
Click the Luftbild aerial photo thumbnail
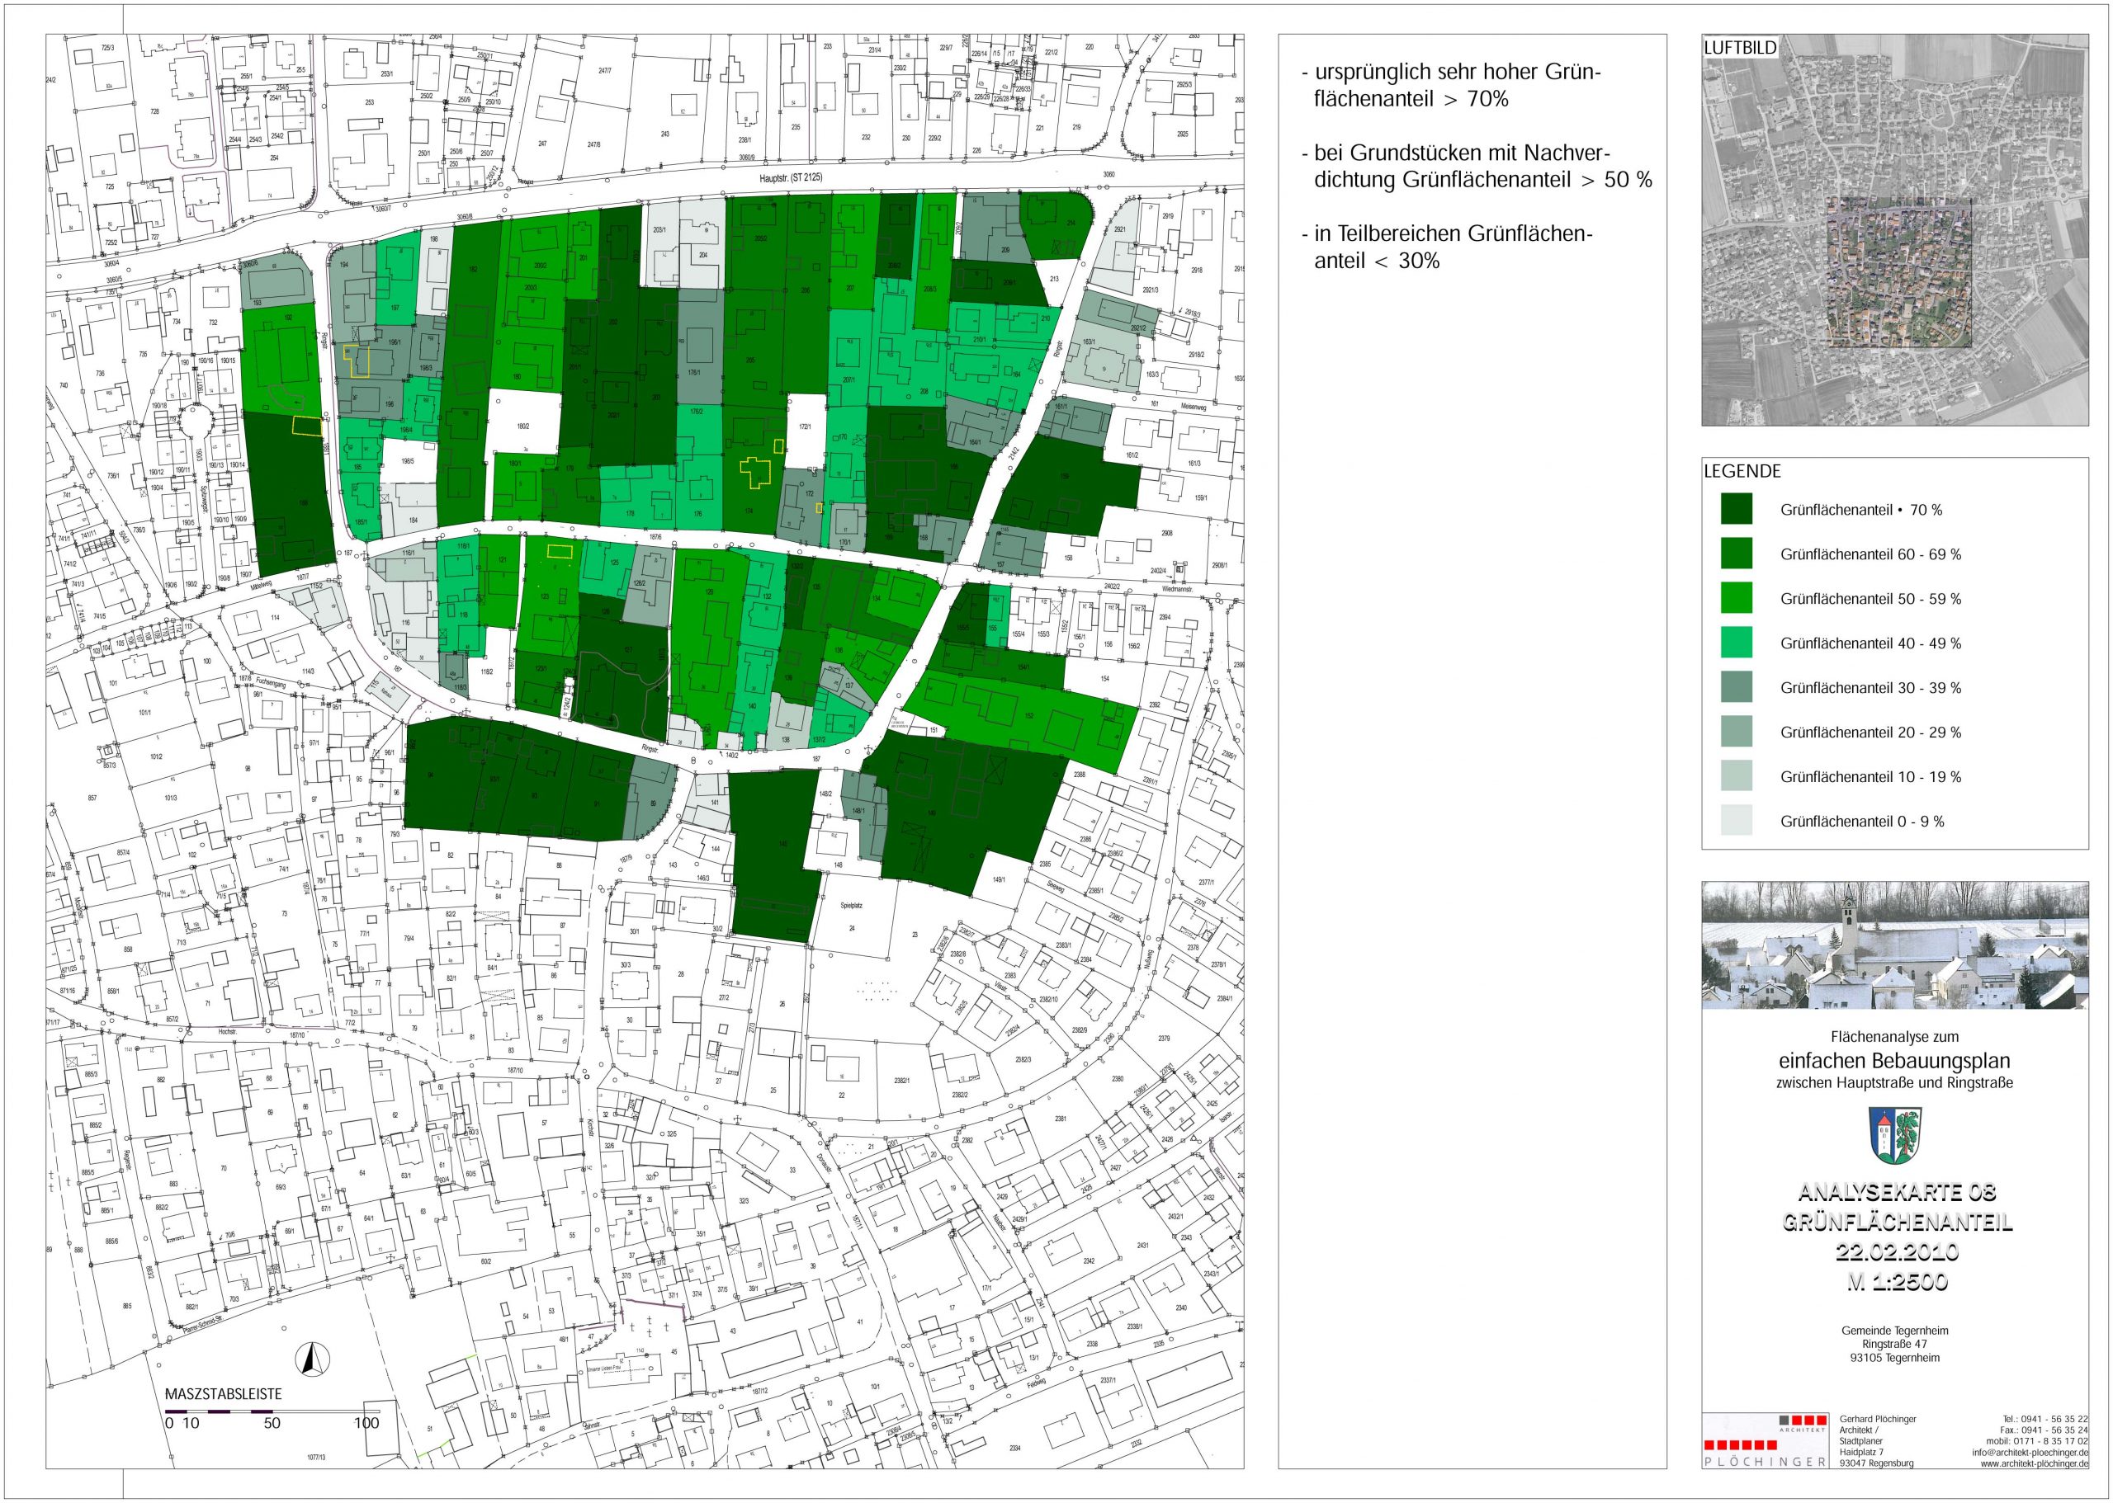[x=1894, y=231]
